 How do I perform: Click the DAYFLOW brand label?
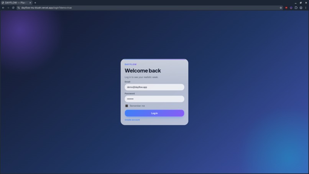pos(130,65)
